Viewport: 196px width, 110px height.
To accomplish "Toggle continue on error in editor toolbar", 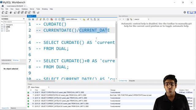I will (52, 19).
